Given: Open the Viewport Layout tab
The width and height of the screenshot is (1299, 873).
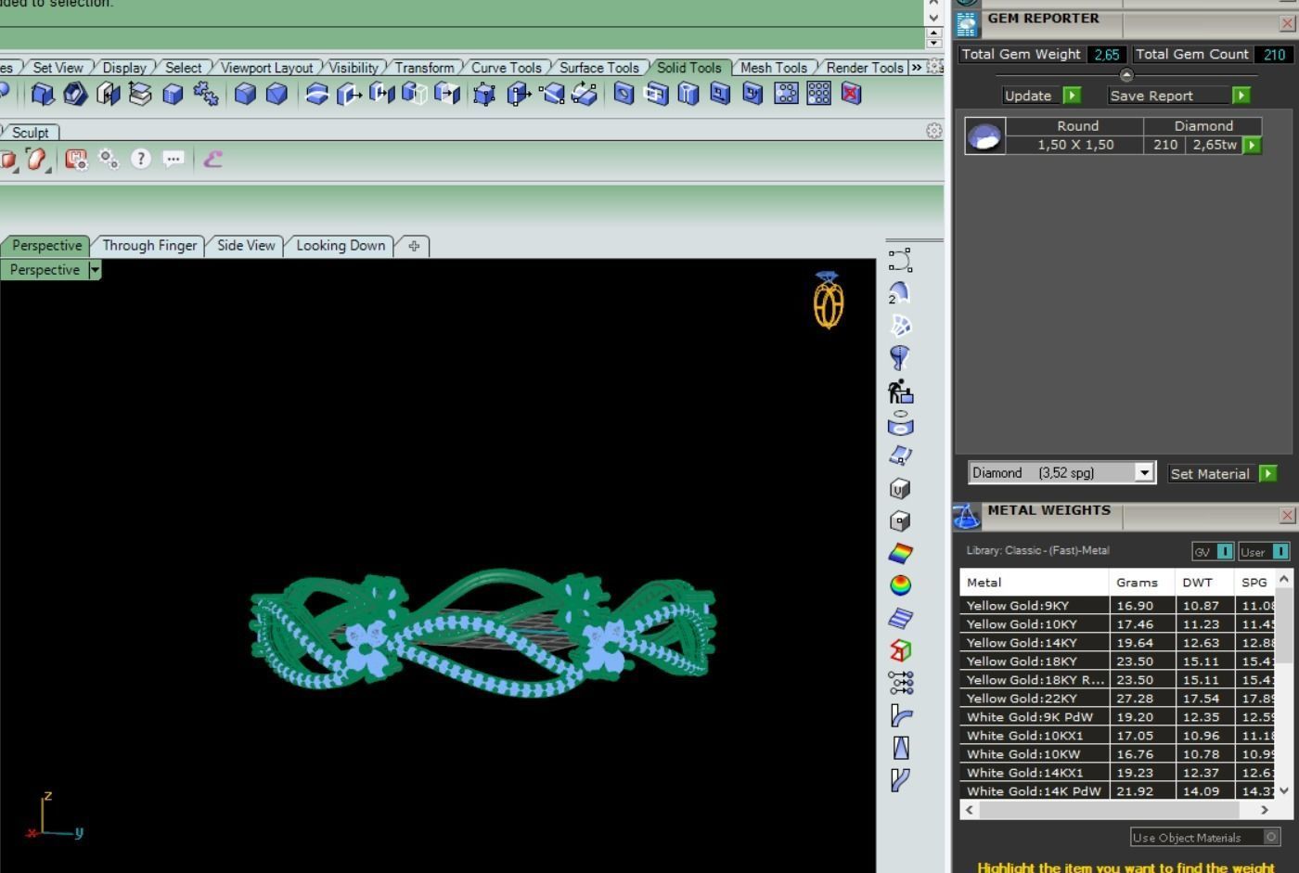Looking at the screenshot, I should click(266, 68).
